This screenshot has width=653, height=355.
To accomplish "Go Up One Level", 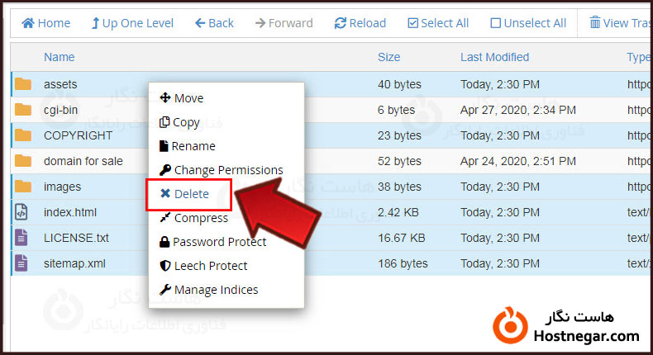I will [x=132, y=23].
